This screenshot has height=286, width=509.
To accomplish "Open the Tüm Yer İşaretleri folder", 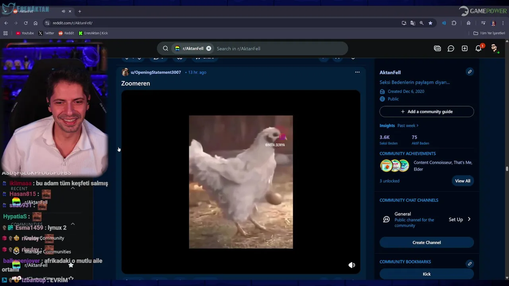I will (x=489, y=33).
